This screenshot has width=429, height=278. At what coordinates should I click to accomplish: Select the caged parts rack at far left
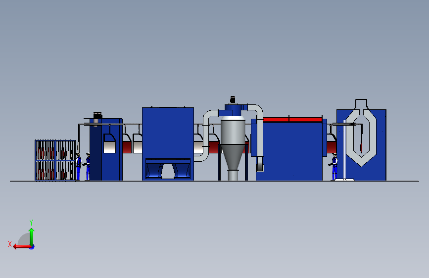click(55, 160)
